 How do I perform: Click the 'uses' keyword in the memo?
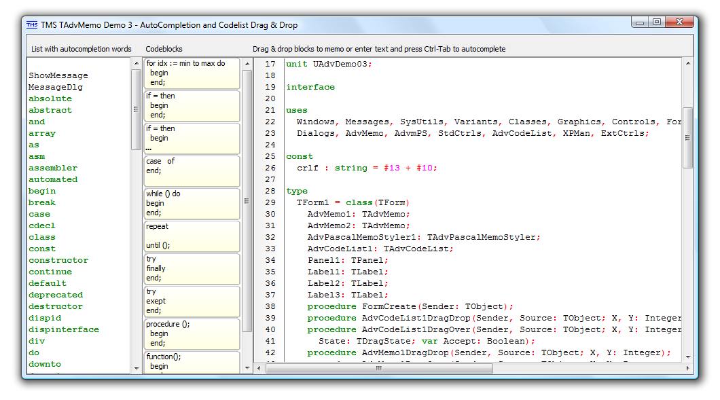tap(297, 110)
